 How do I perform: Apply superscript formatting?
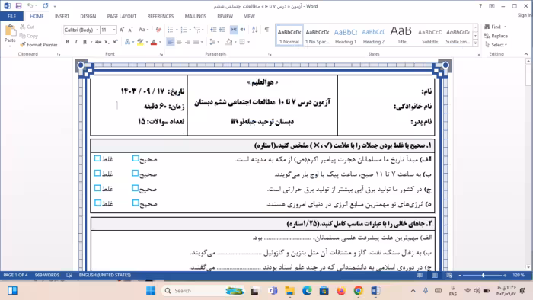115,42
